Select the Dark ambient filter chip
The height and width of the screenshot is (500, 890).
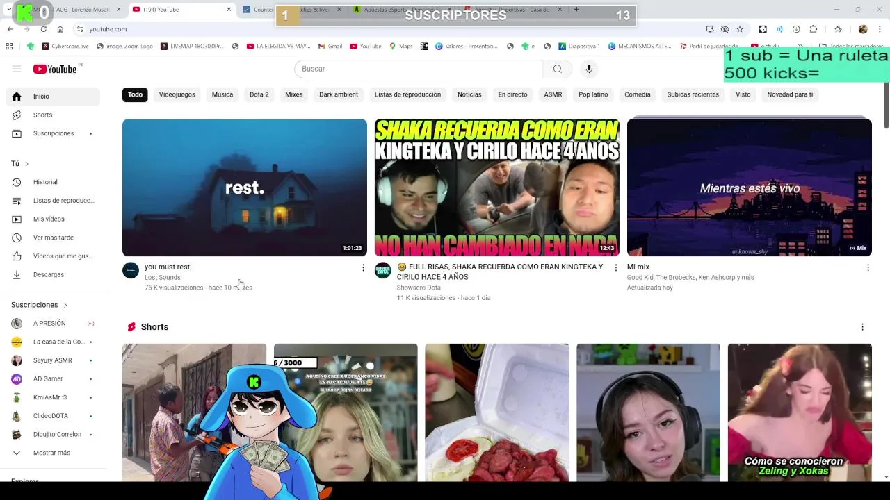pos(339,94)
